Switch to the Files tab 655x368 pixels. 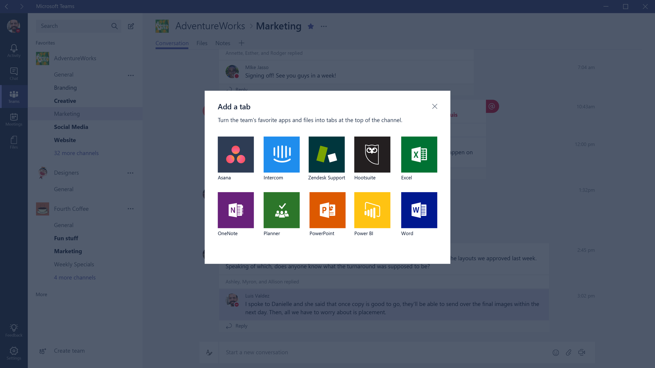[x=202, y=43]
